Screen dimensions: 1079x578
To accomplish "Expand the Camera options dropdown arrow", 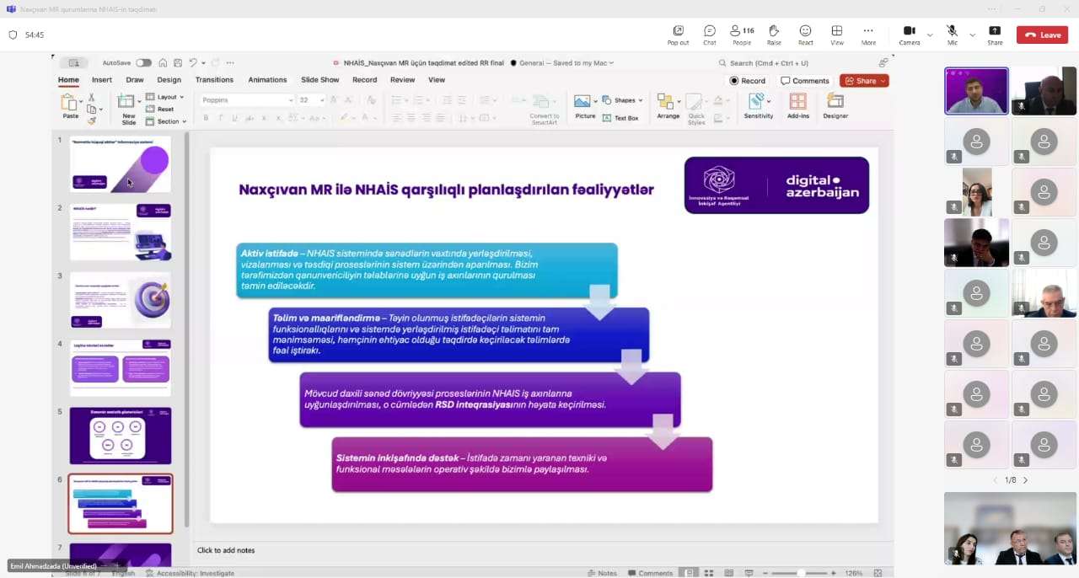I will point(930,35).
